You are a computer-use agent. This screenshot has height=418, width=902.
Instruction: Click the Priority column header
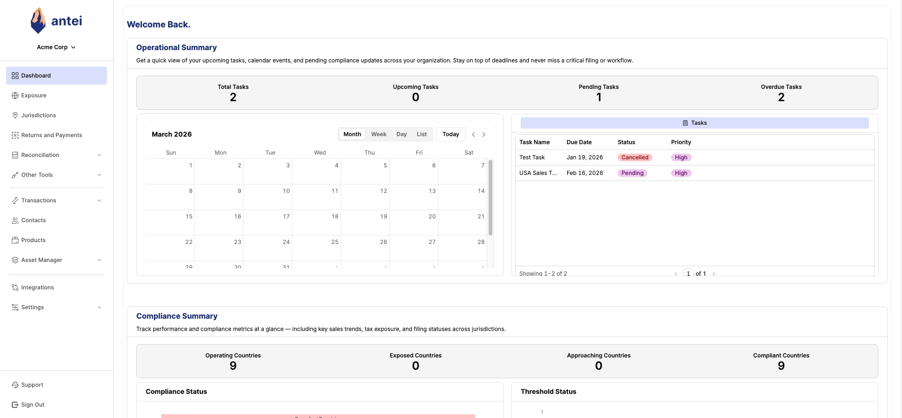coord(681,142)
